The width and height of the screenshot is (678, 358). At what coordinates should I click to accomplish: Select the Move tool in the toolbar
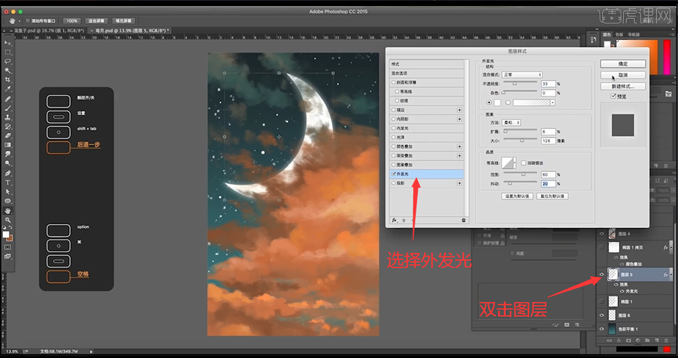(x=8, y=43)
